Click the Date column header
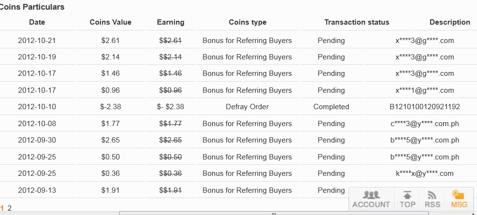477x215 pixels. coord(37,22)
